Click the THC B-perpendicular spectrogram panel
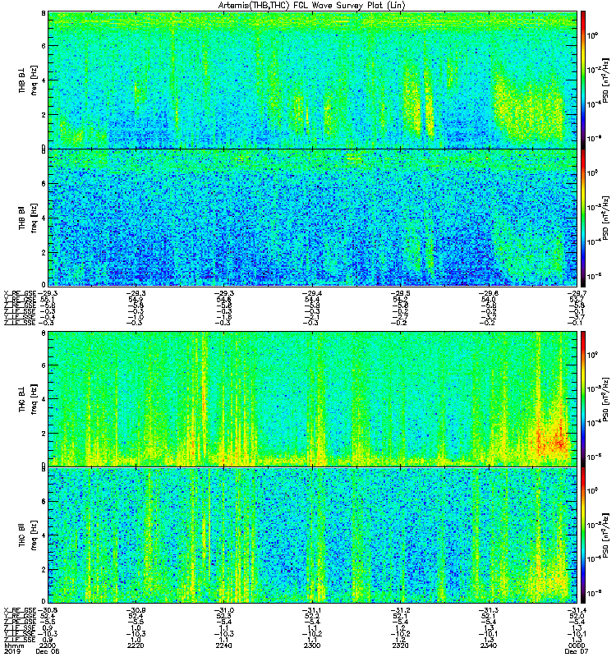Image resolution: width=616 pixels, height=657 pixels. [313, 399]
